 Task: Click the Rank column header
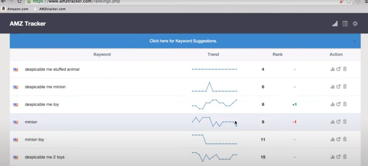point(277,54)
